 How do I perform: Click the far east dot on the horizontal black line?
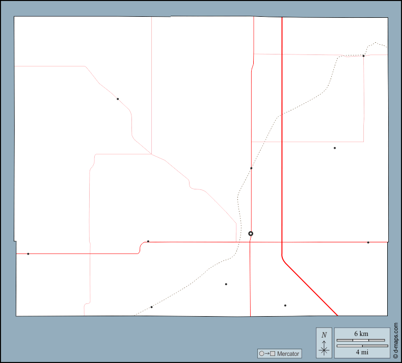[x=368, y=242]
